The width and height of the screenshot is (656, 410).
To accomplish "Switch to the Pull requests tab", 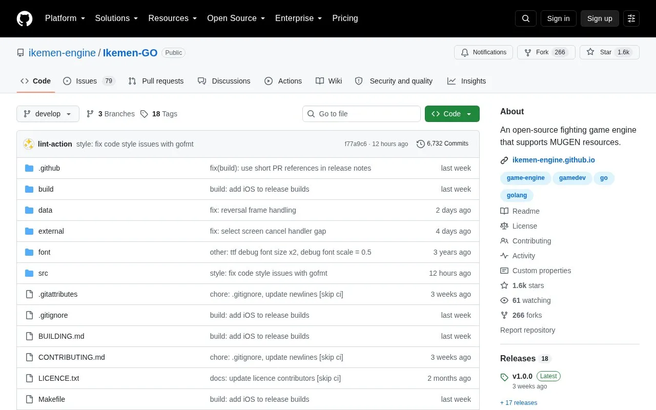I will coord(156,81).
